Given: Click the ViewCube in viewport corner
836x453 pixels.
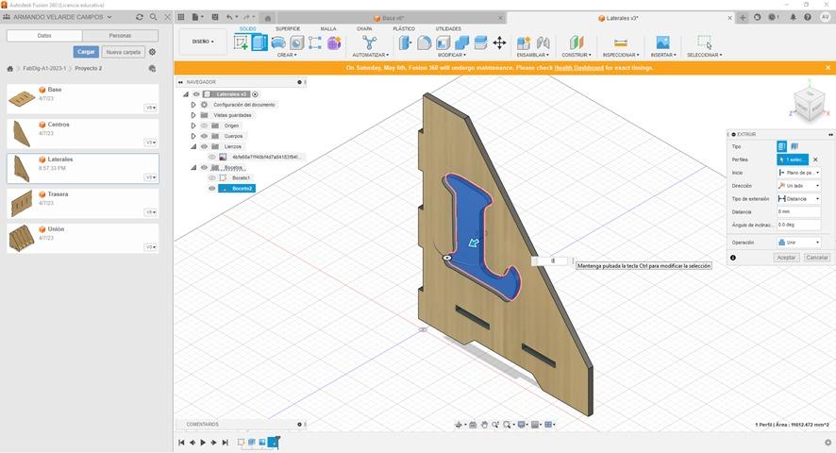Looking at the screenshot, I should (x=810, y=102).
